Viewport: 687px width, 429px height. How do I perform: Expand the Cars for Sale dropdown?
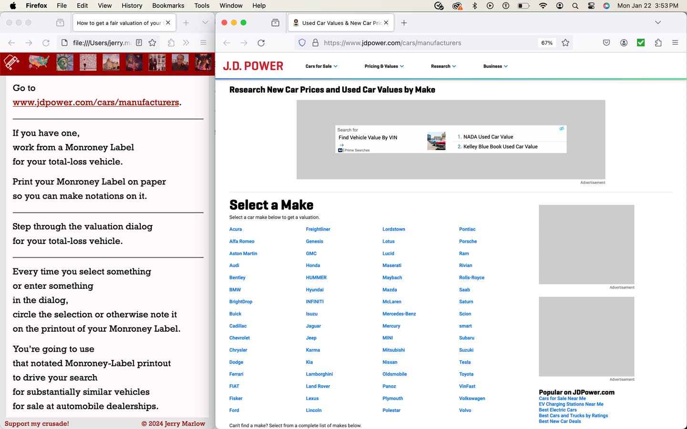[x=321, y=66]
